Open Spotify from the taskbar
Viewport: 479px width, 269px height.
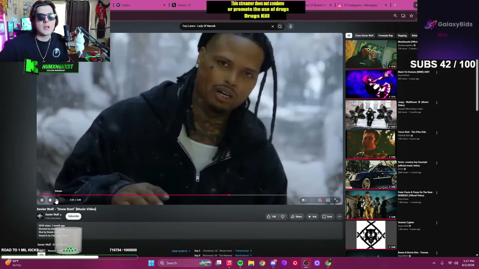[240, 263]
